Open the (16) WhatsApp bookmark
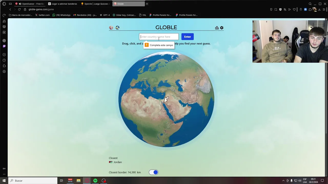This screenshot has width=328, height=184. click(61, 15)
